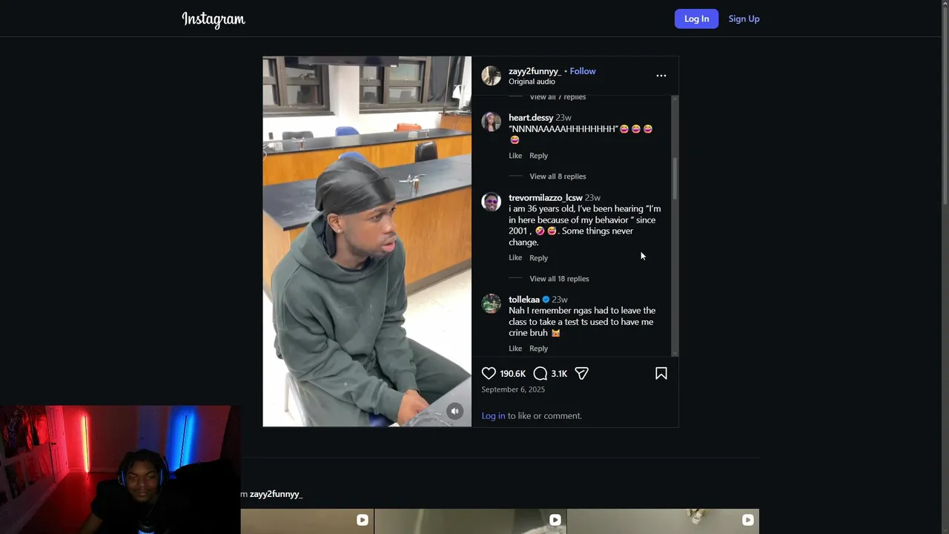The width and height of the screenshot is (949, 534).
Task: Click tollekaa's profile avatar
Action: pos(492,303)
